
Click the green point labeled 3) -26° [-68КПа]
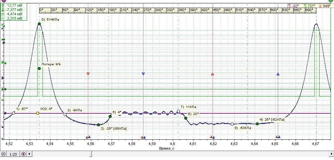98,125
